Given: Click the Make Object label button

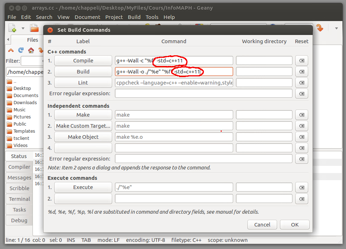Looking at the screenshot, I should (83, 137).
